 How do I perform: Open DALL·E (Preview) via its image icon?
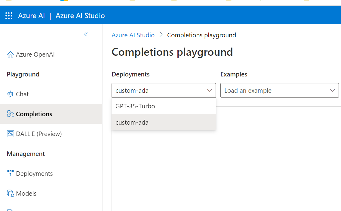pyautogui.click(x=10, y=134)
